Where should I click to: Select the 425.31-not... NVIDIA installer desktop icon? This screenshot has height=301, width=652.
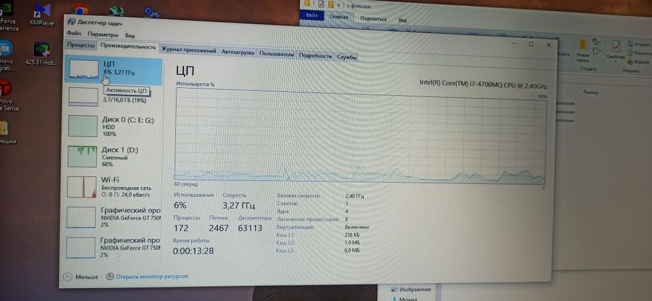(x=42, y=53)
